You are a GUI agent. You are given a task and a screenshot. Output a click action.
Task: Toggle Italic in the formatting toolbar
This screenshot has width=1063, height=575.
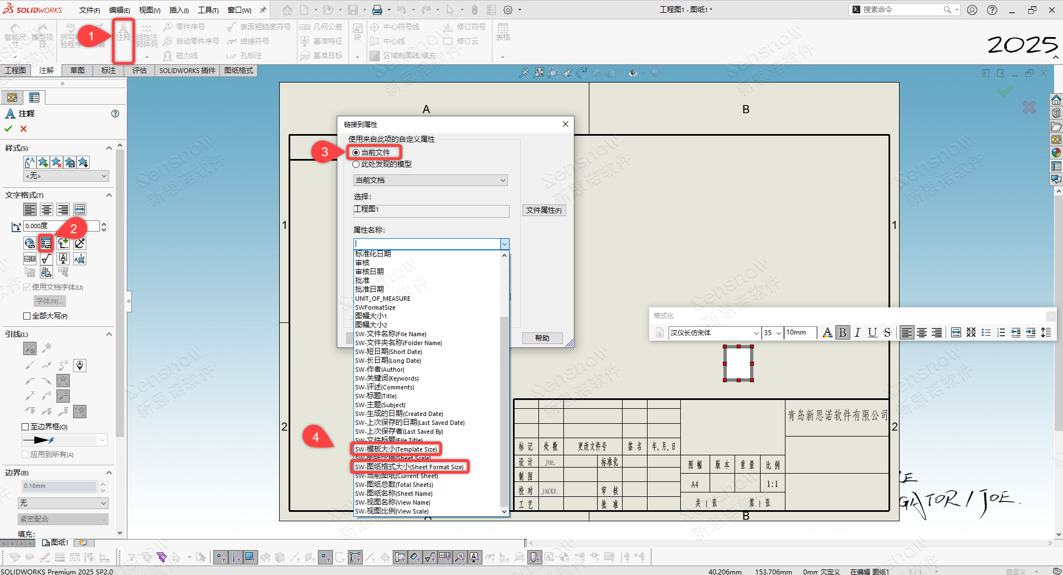(x=857, y=332)
